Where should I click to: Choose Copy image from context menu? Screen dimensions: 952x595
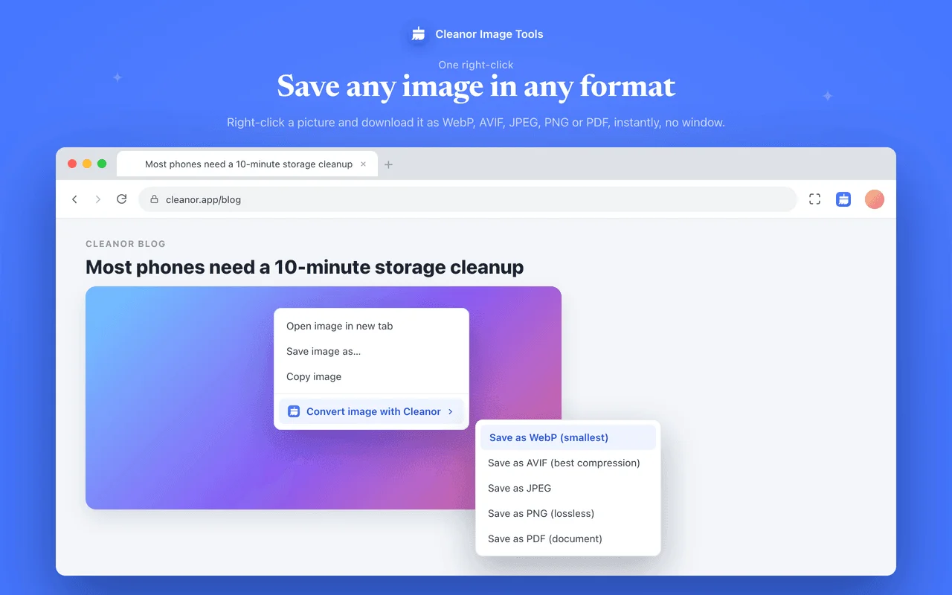(371, 376)
